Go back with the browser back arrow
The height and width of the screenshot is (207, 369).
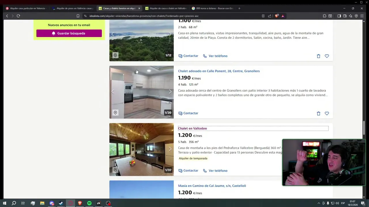coord(7,16)
